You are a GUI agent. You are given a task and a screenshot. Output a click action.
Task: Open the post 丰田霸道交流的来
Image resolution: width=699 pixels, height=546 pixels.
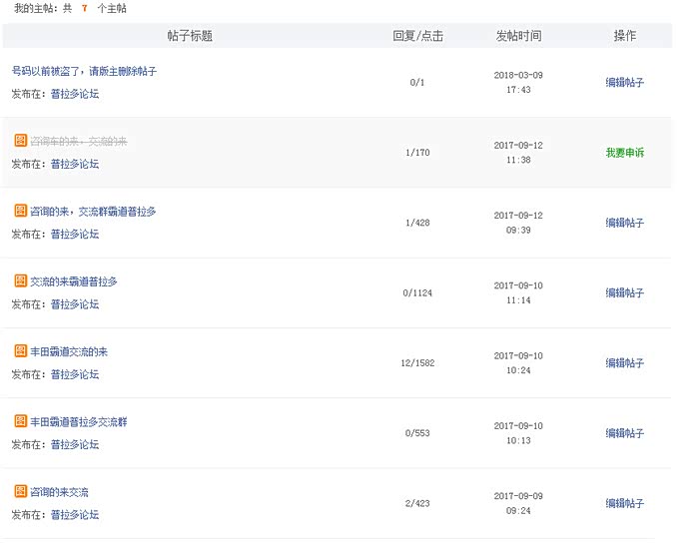(69, 351)
